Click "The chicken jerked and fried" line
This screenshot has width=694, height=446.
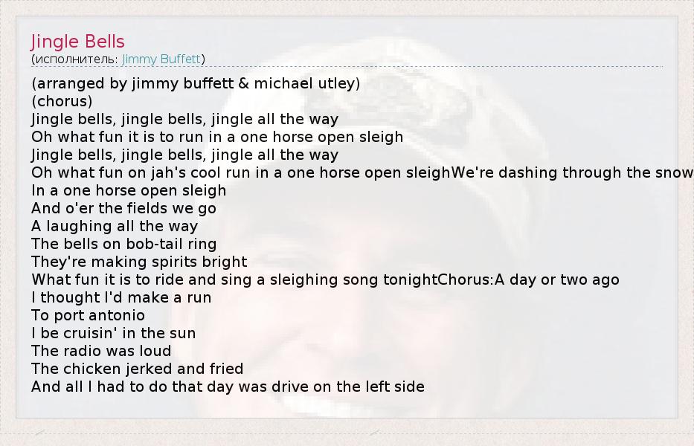pyautogui.click(x=137, y=369)
